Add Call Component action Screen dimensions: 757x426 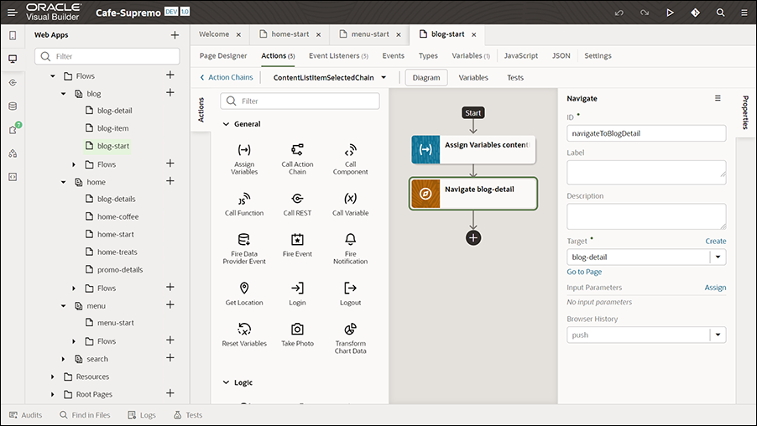tap(351, 158)
